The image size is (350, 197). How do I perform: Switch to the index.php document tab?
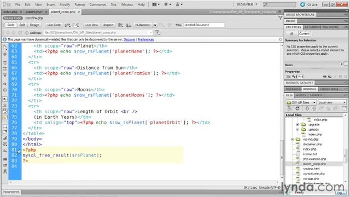coord(10,11)
